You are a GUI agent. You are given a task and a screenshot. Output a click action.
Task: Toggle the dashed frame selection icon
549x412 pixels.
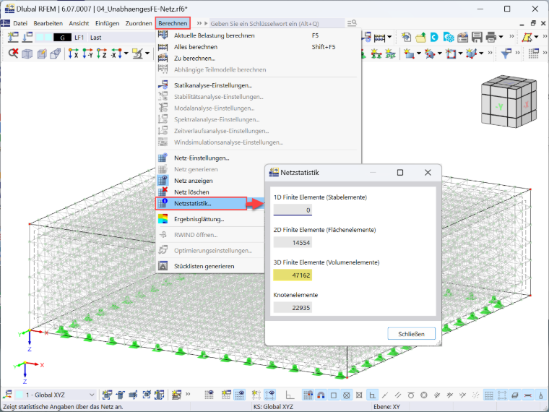click(x=502, y=395)
